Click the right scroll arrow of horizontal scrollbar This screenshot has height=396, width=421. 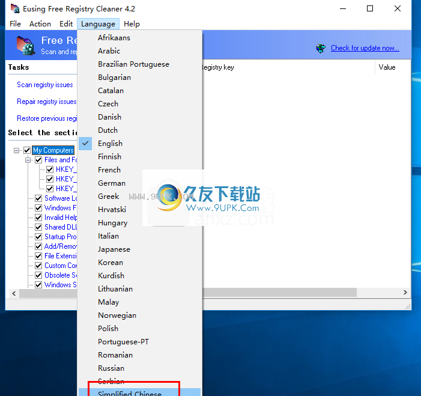pos(405,292)
